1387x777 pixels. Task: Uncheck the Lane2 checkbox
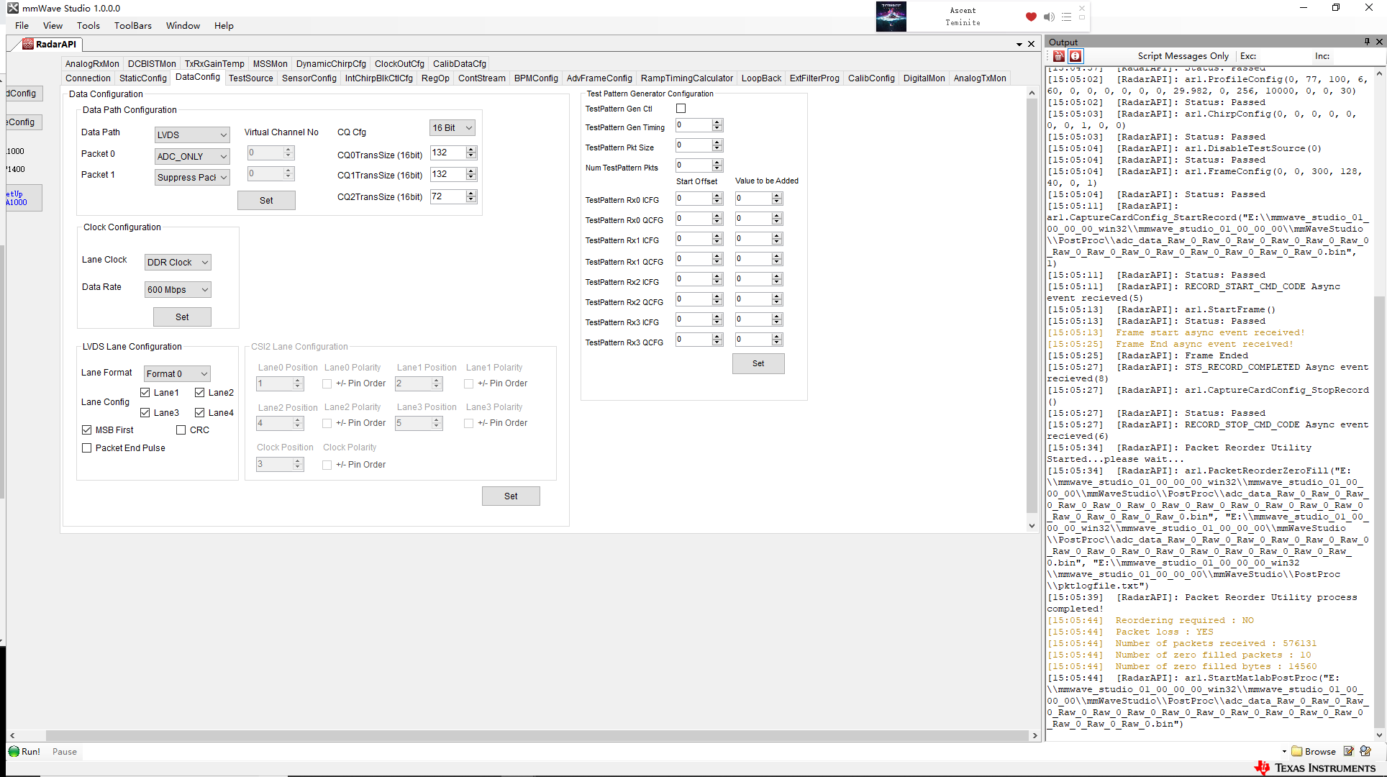click(200, 393)
